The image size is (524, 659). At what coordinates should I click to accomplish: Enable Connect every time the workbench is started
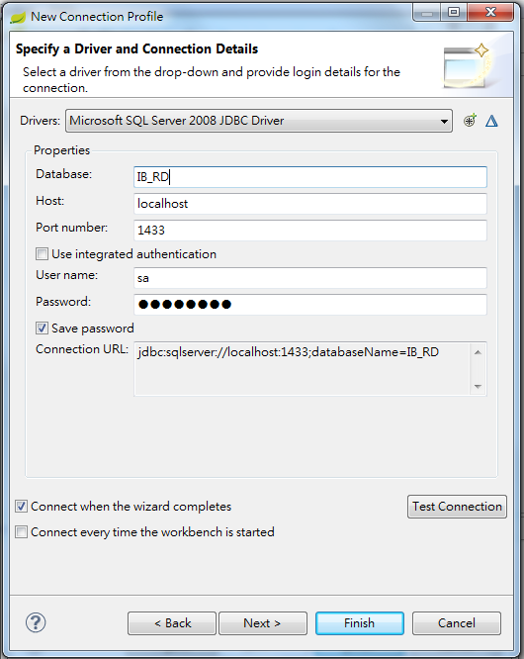pyautogui.click(x=21, y=531)
